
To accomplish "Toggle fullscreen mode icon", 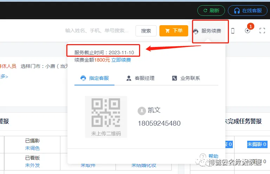I will (x=262, y=31).
